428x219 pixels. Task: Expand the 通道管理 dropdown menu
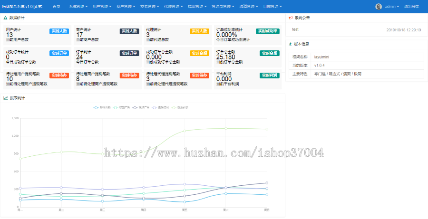pos(249,7)
